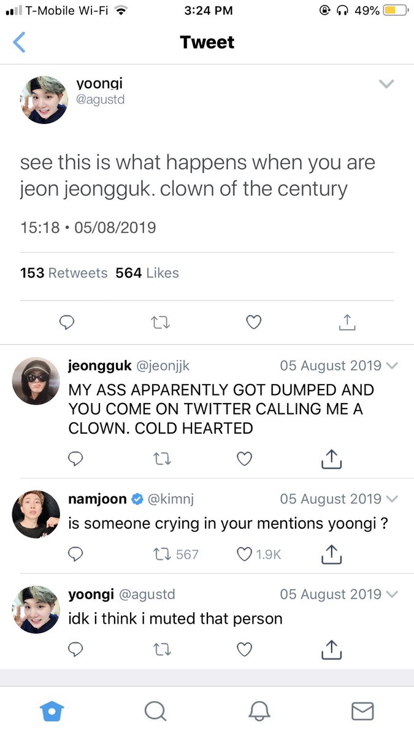Open the Messages envelope tab

(x=362, y=711)
